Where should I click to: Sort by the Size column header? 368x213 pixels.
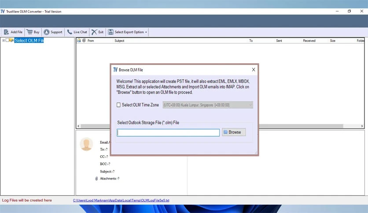coord(332,40)
